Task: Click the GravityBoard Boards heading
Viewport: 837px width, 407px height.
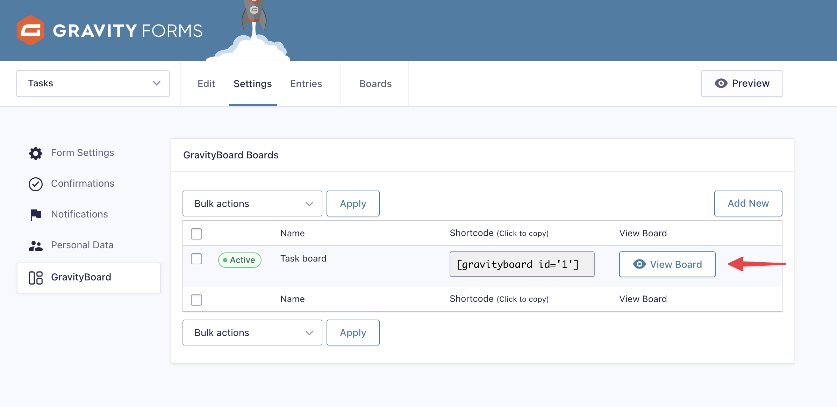Action: point(231,155)
